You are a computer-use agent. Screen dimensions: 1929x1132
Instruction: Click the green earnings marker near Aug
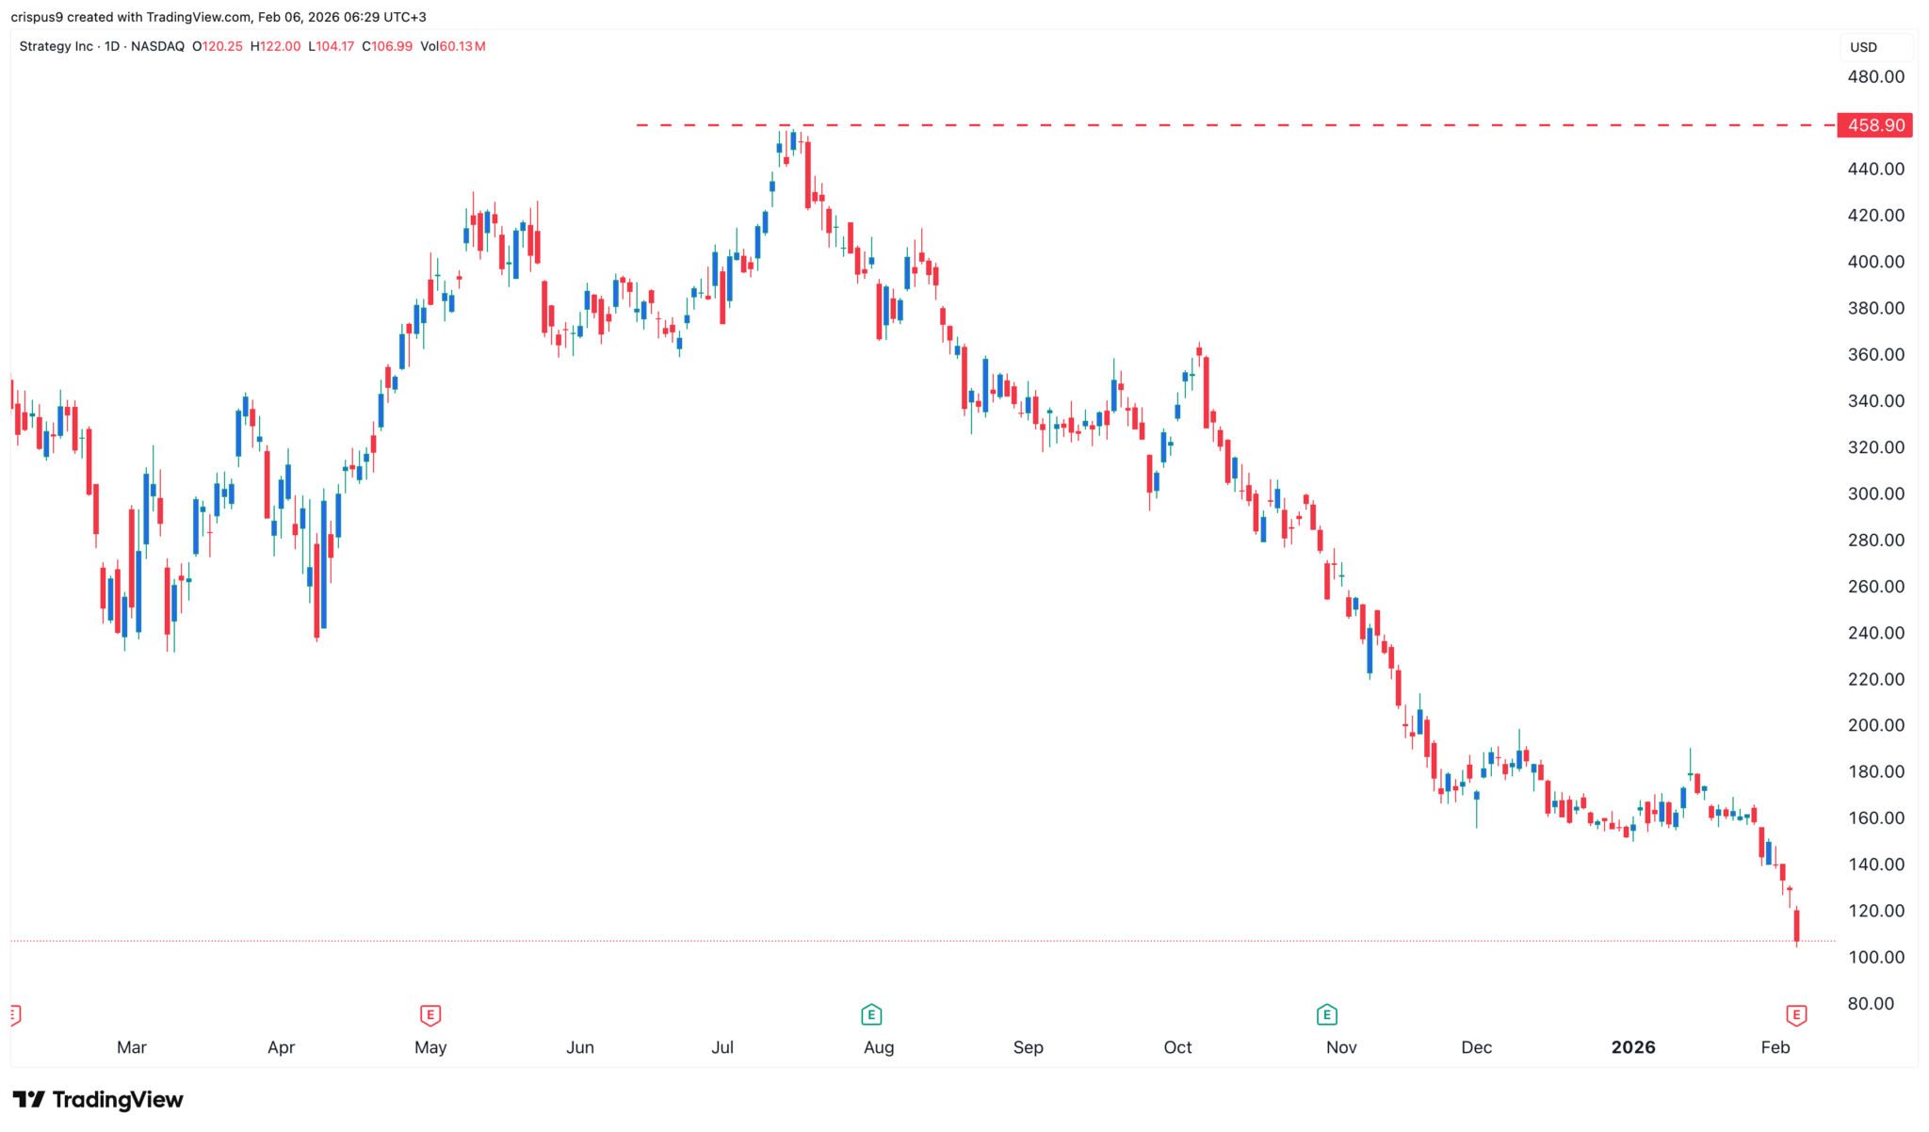tap(870, 1015)
